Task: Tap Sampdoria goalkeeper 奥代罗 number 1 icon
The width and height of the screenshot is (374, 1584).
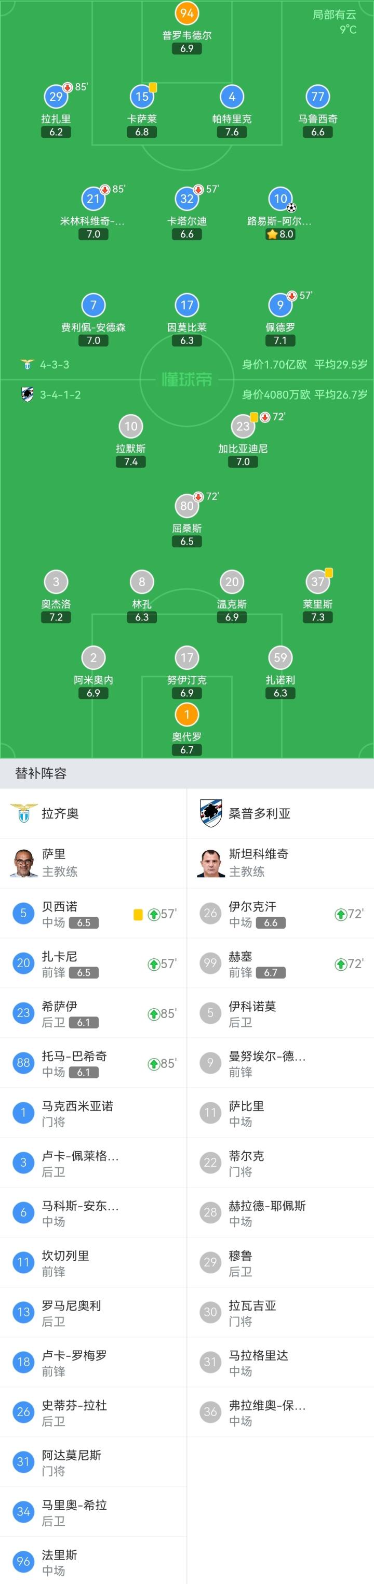Action: coord(186,715)
